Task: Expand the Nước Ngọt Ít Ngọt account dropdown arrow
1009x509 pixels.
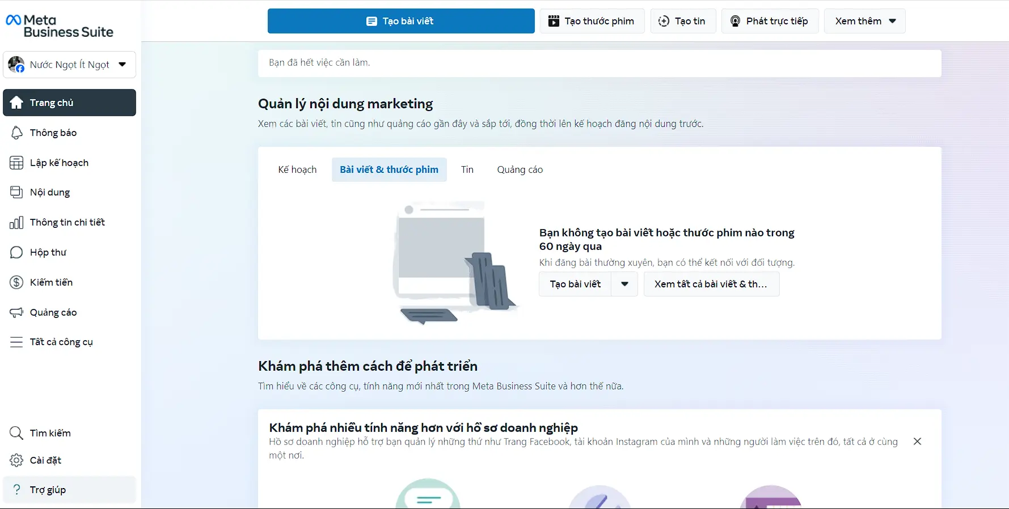Action: (123, 65)
